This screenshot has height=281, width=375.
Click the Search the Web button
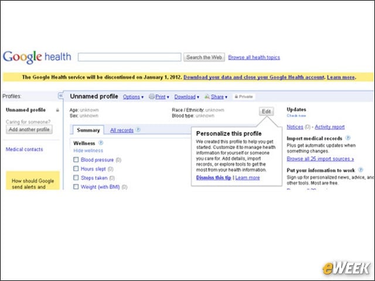click(204, 57)
